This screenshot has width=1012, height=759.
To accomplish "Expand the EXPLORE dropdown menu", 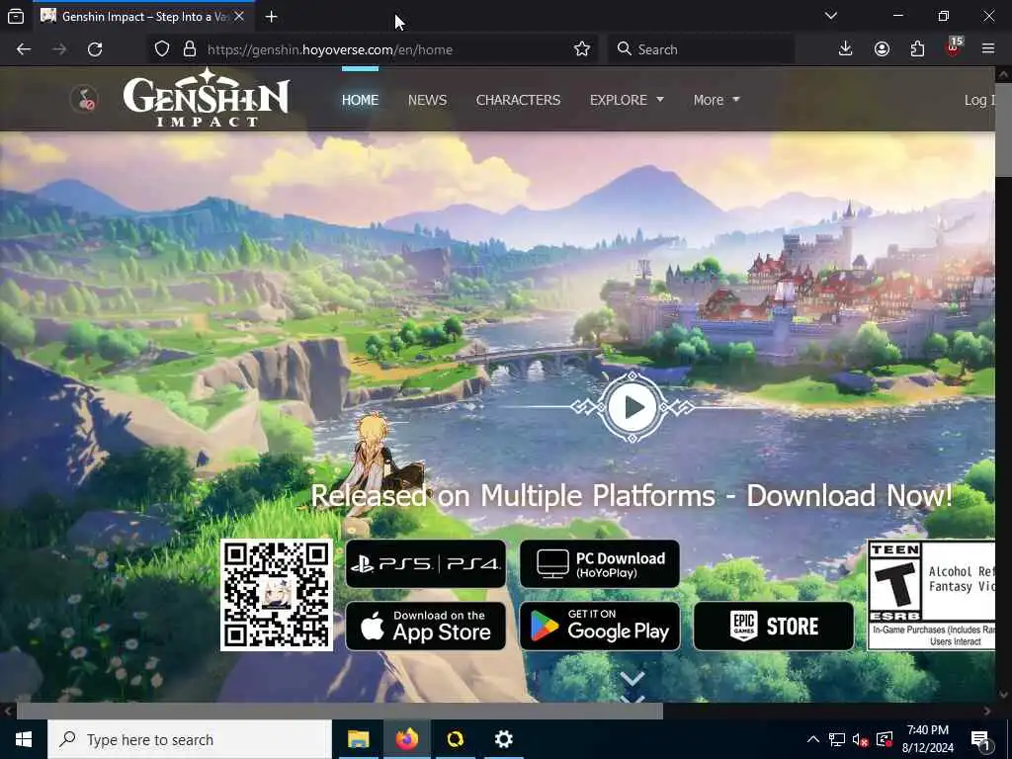I will [626, 100].
